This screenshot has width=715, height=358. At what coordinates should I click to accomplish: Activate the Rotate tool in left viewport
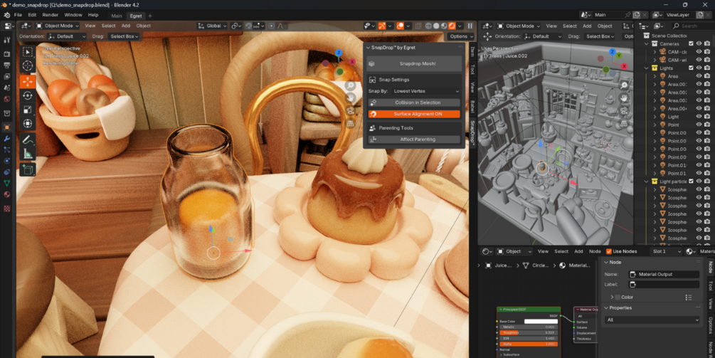click(27, 95)
